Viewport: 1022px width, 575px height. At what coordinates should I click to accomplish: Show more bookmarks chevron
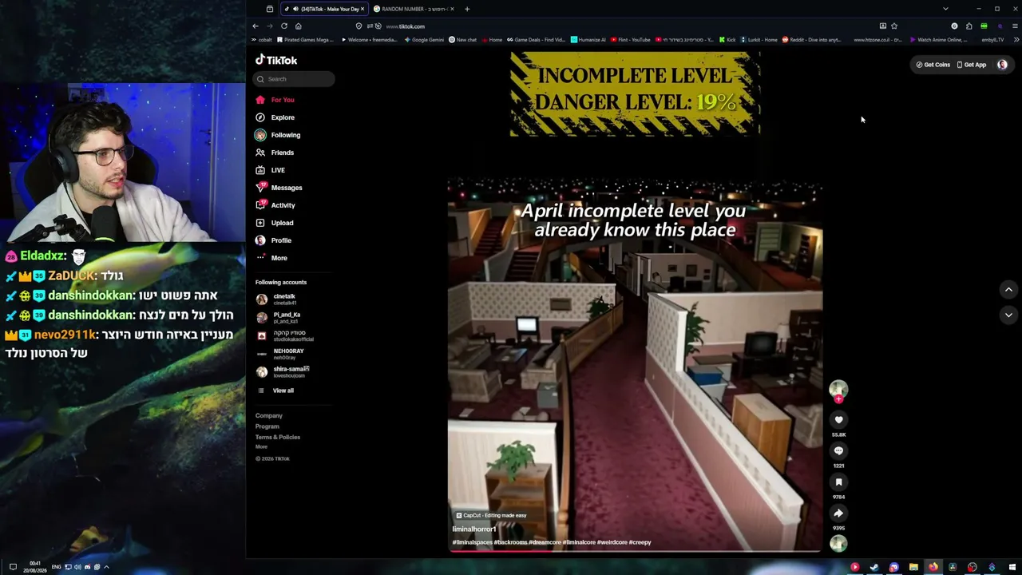point(1016,39)
